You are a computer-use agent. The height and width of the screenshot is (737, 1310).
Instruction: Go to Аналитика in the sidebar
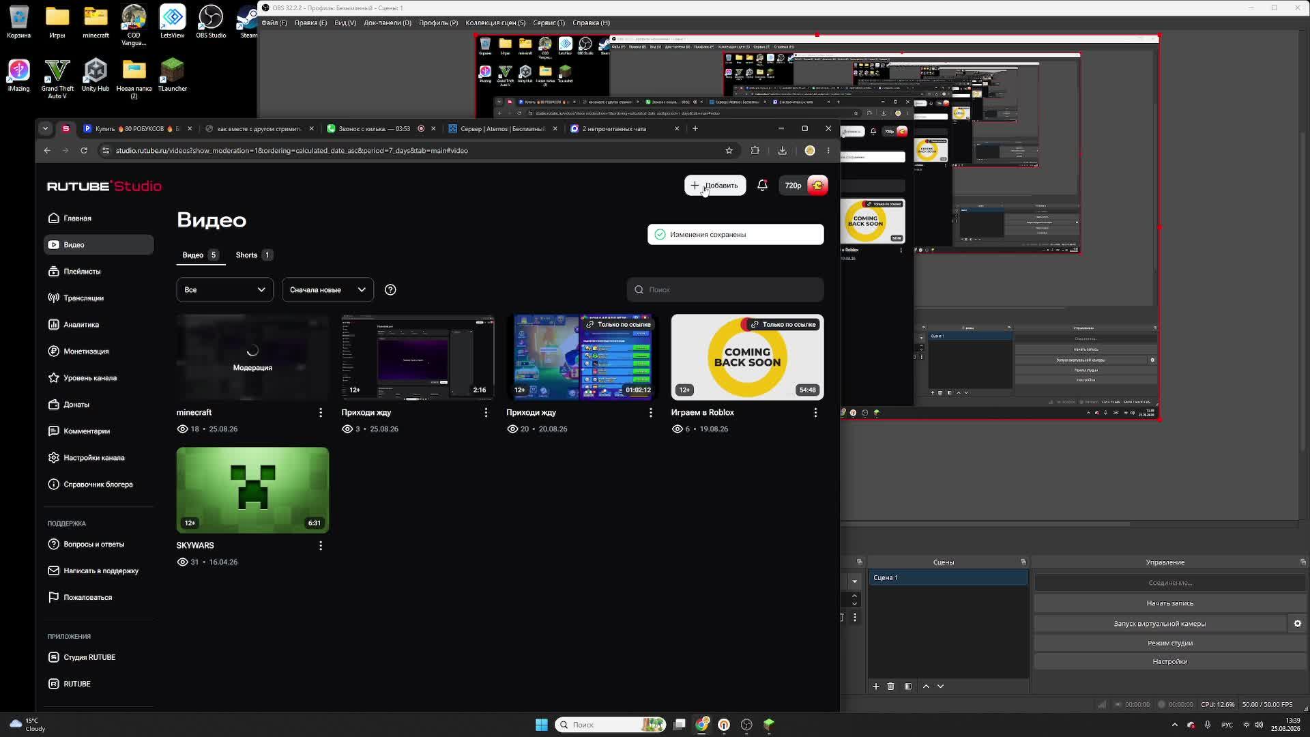(x=98, y=325)
